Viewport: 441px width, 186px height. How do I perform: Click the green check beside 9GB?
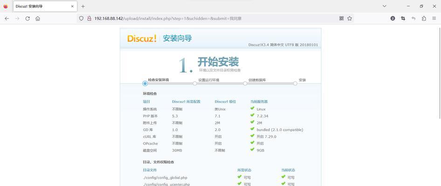252,150
